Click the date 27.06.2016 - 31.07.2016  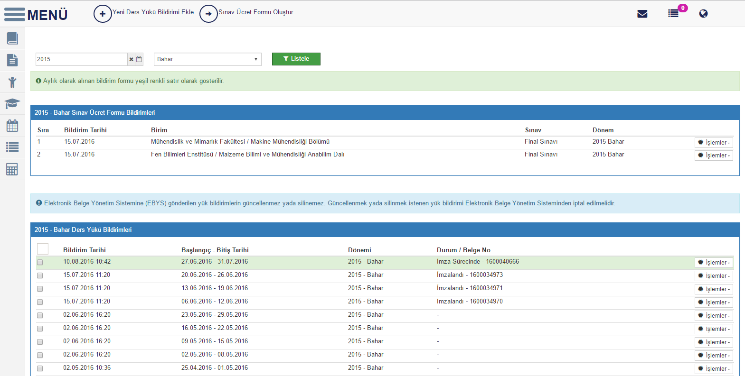point(215,262)
